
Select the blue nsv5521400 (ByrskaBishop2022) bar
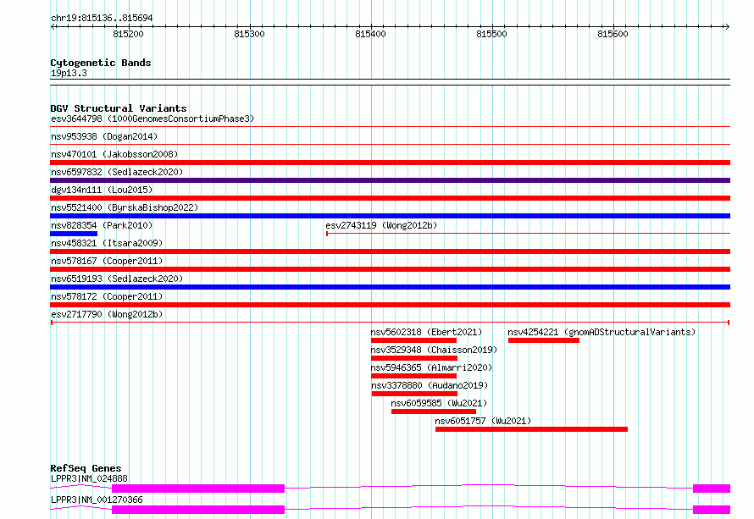click(390, 216)
